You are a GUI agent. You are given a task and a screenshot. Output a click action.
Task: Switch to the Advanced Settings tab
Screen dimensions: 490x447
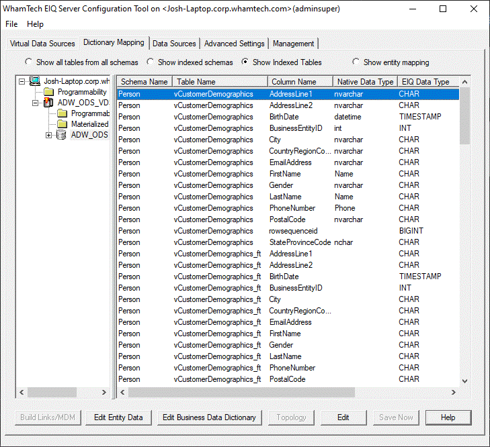234,44
